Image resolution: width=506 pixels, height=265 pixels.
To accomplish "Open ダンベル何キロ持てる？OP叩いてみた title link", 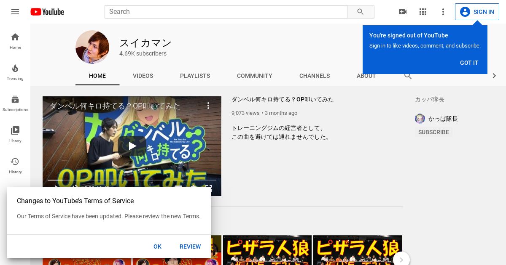I will (x=283, y=100).
